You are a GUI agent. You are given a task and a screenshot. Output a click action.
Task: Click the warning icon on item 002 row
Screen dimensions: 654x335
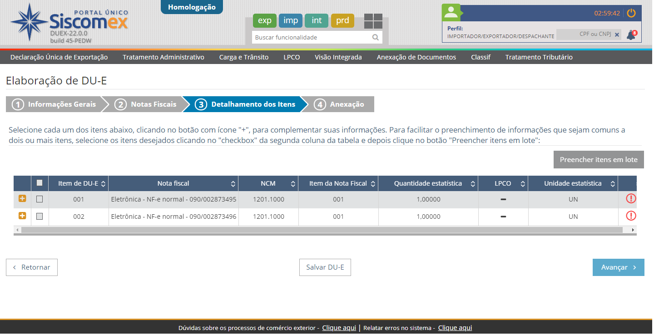[631, 216]
